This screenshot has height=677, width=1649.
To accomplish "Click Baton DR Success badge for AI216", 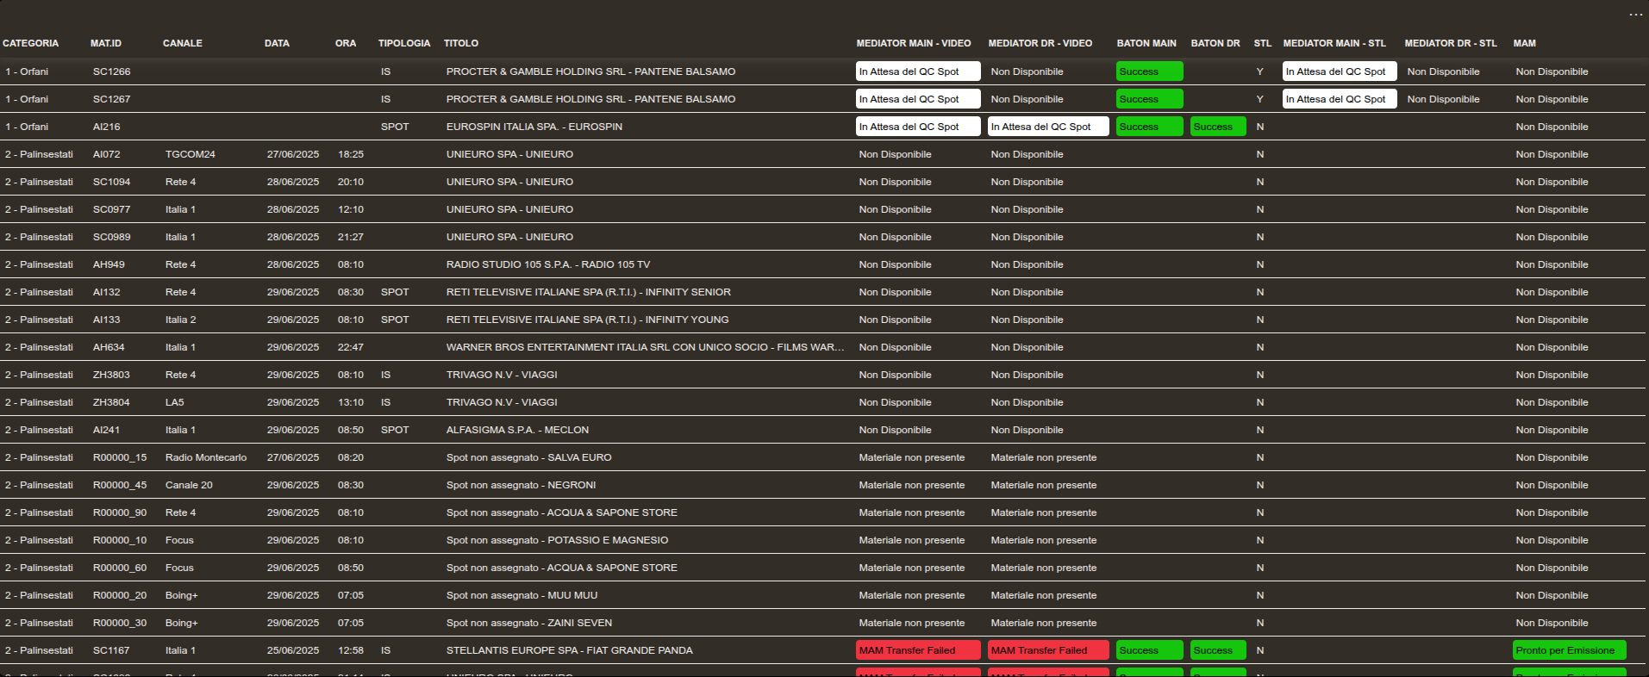I will tap(1218, 127).
